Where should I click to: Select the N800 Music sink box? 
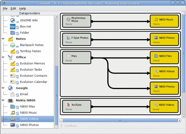[164, 21]
